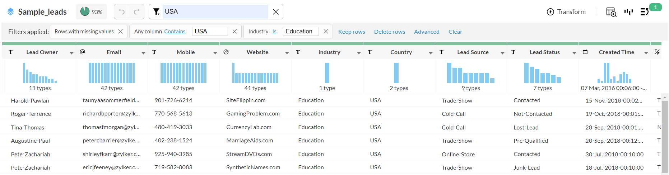This screenshot has width=669, height=175.
Task: Open the ruleset history icon with badge
Action: pos(645,12)
